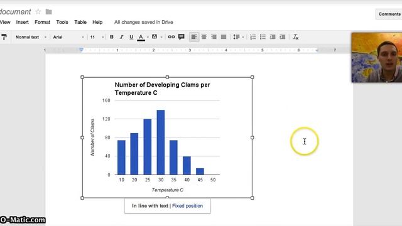
Task: Right align the text
Action: coord(214,37)
